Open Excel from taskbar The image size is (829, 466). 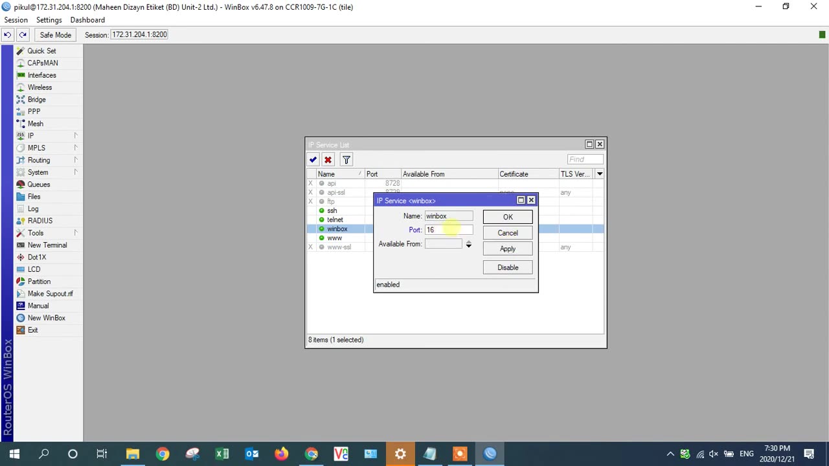click(222, 454)
